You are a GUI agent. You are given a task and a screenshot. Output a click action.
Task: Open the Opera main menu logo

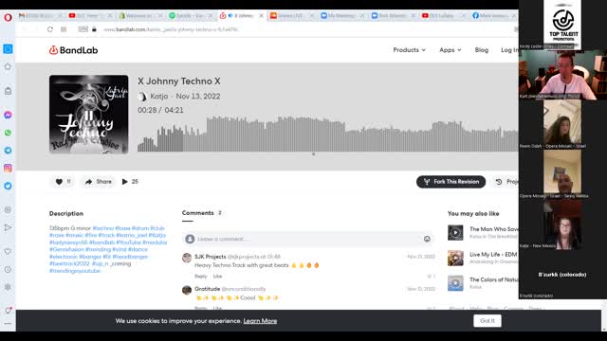coord(8,17)
